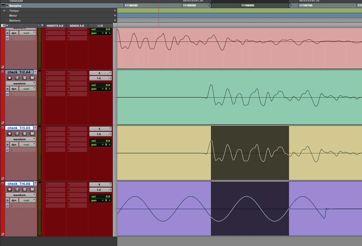Image resolution: width=362 pixels, height=246 pixels.
Task: Mute the check_Tr3.A5 track
Action: point(32,133)
